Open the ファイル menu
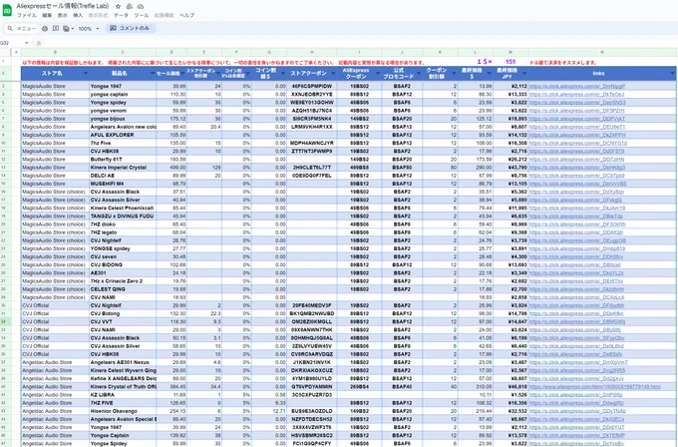Screen dimensions: 678x447 pos(27,15)
